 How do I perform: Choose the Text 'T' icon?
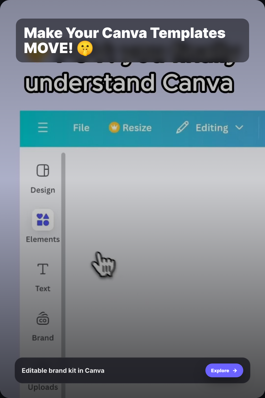click(x=43, y=269)
